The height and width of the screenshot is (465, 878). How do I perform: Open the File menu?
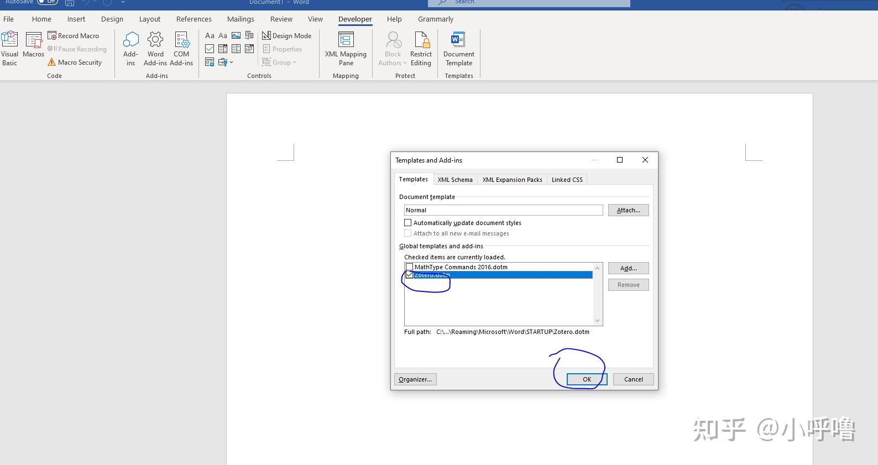click(9, 19)
